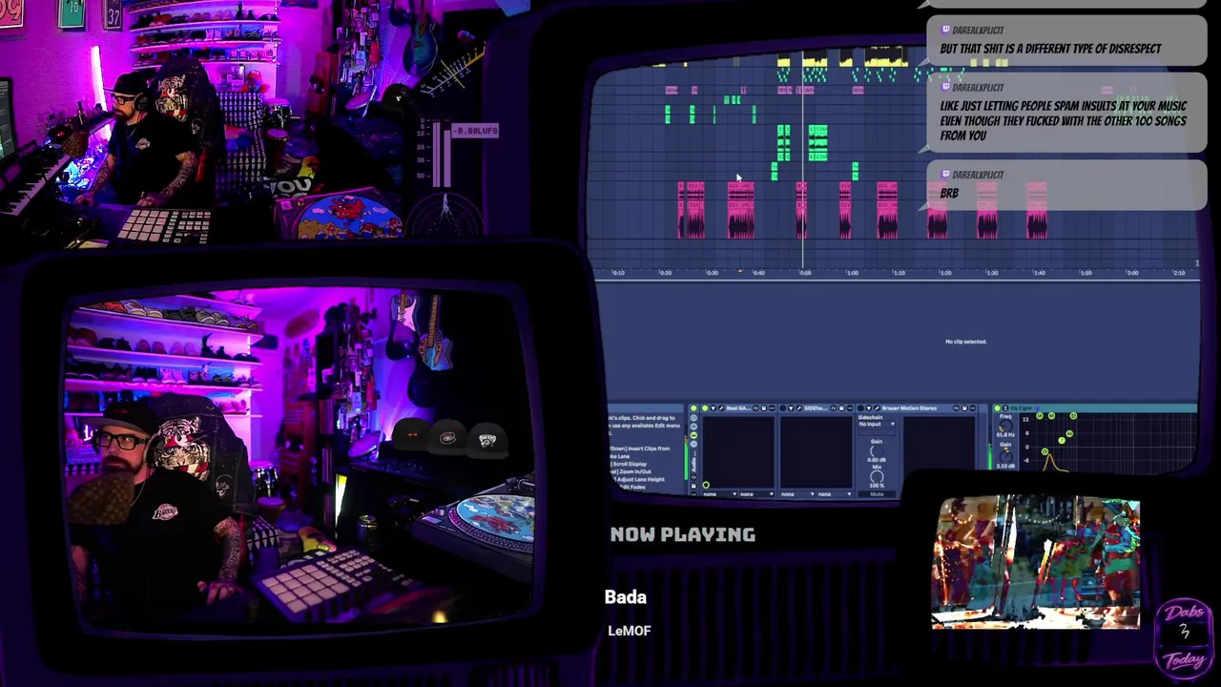Click the 'No clip selected.' message

(965, 342)
